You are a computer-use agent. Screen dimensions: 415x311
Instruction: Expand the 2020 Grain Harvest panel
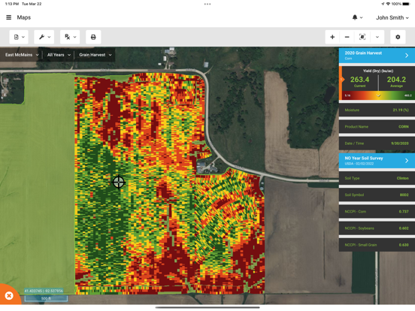click(377, 56)
